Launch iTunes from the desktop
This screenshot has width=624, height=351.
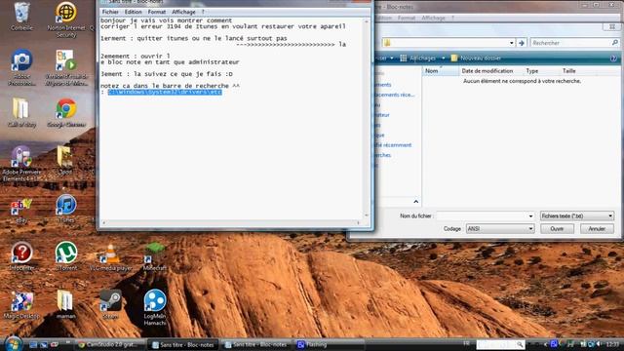point(66,209)
